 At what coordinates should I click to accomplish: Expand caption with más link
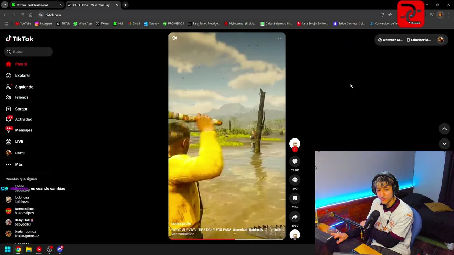click(x=278, y=230)
